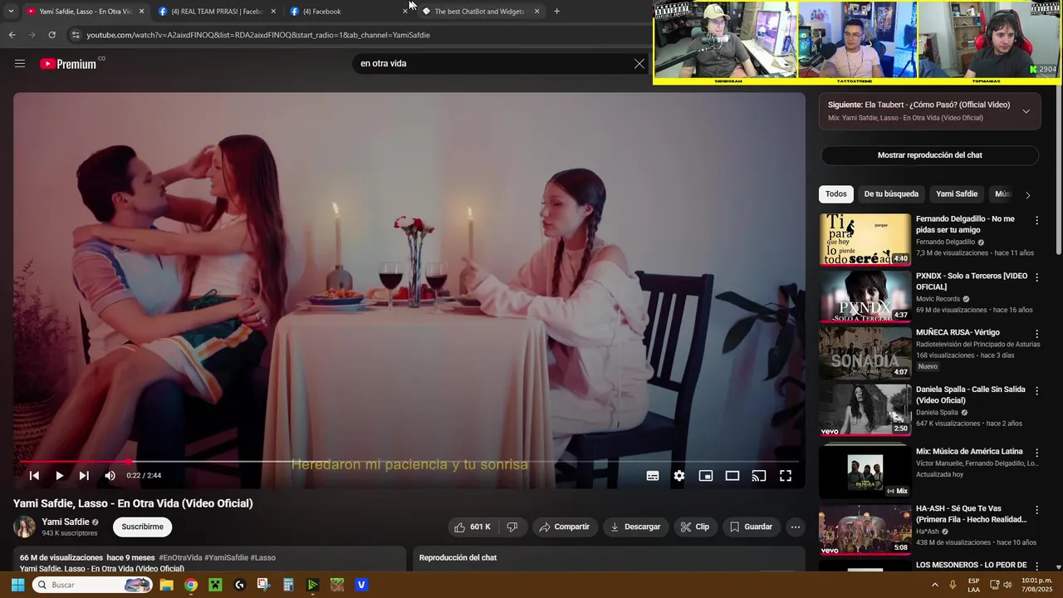Image resolution: width=1063 pixels, height=598 pixels.
Task: Show hidden system tray icons
Action: pos(934,585)
